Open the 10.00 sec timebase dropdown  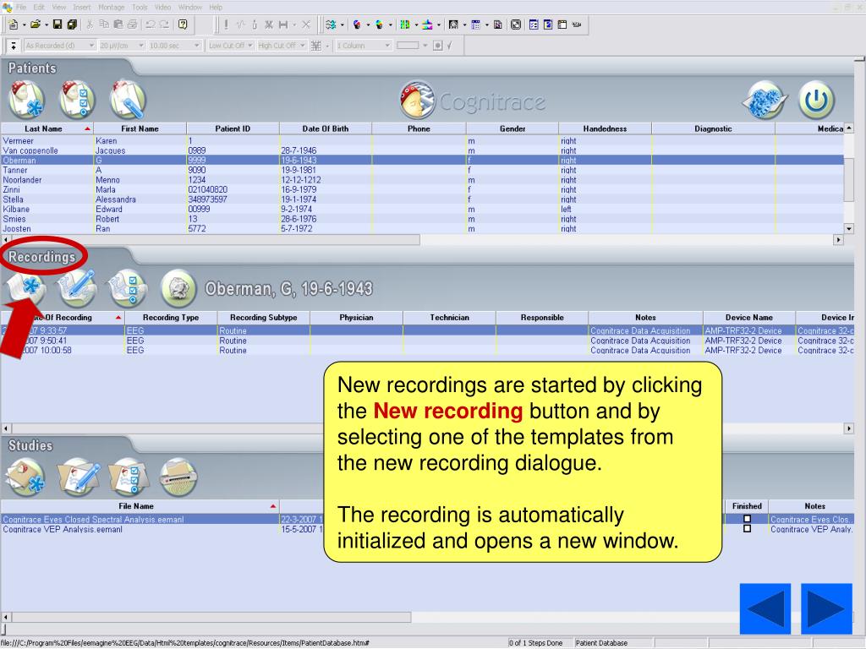[x=174, y=46]
